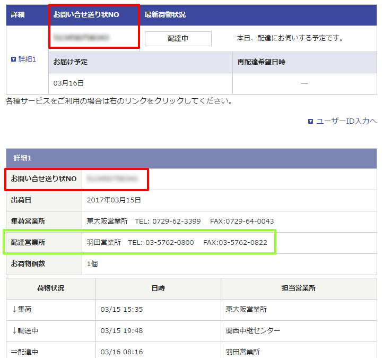Select the FAX:03-5762-0822 text
Screen dimensions: 383x358
235,243
